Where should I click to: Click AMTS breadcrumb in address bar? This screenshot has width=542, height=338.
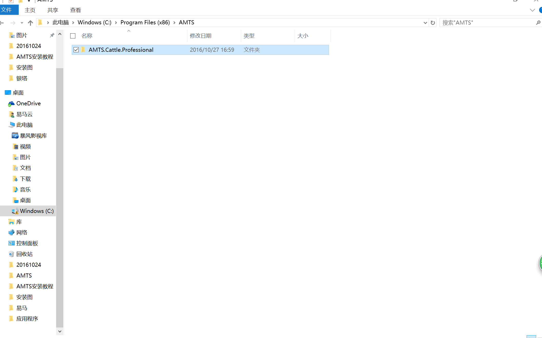(187, 23)
